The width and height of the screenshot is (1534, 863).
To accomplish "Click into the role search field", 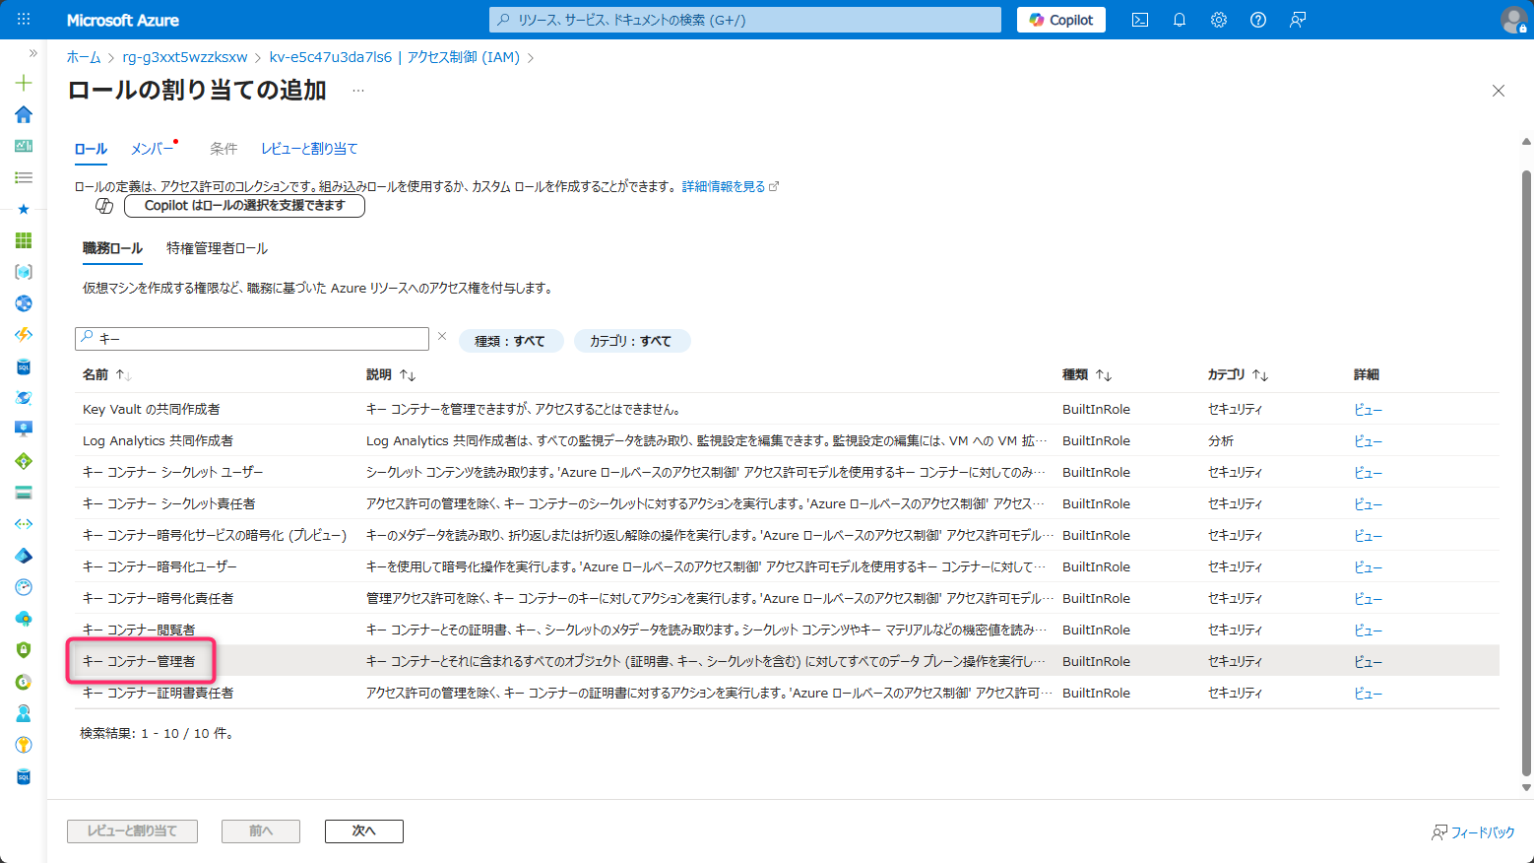I will 256,339.
